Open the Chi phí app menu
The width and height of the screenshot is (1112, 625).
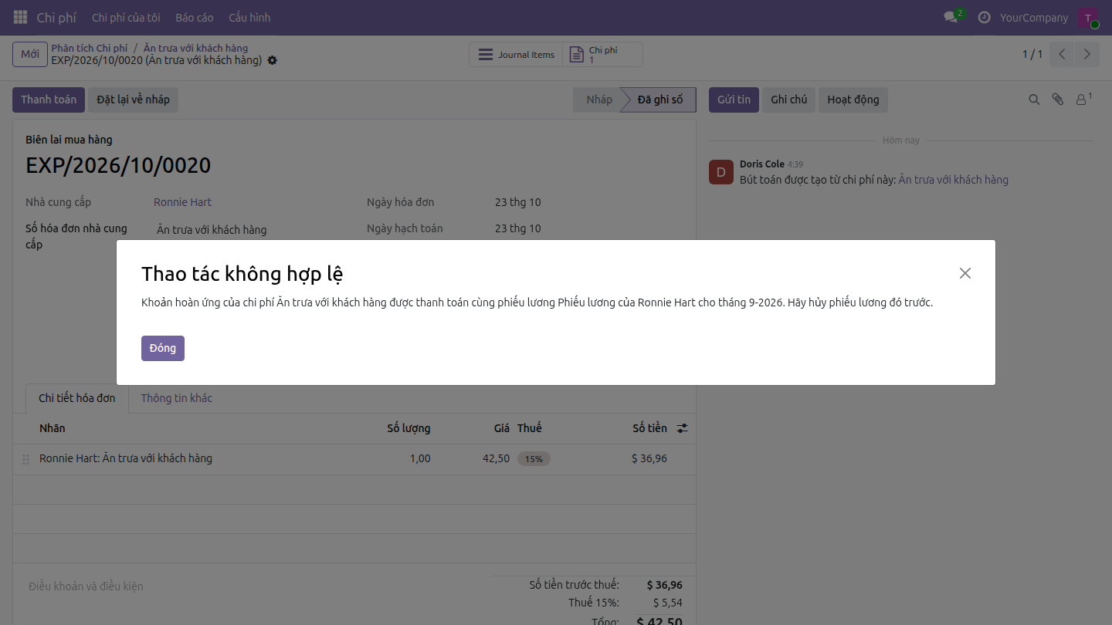[56, 17]
